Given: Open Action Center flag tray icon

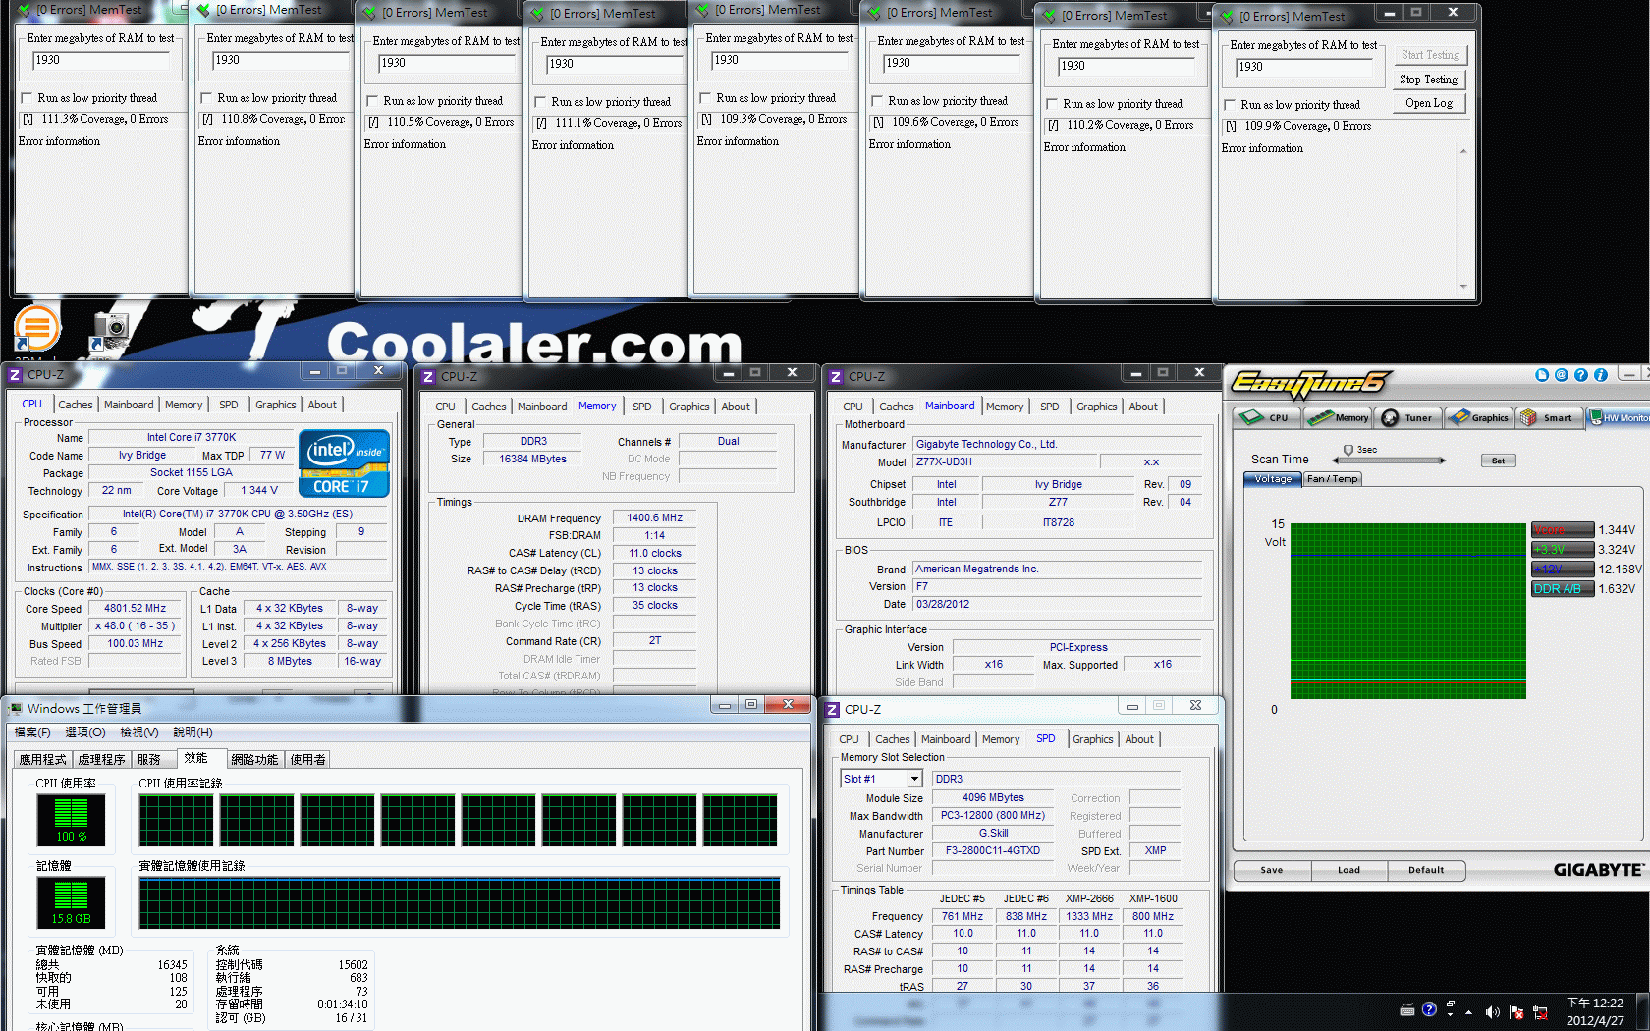Looking at the screenshot, I should click(1516, 1011).
